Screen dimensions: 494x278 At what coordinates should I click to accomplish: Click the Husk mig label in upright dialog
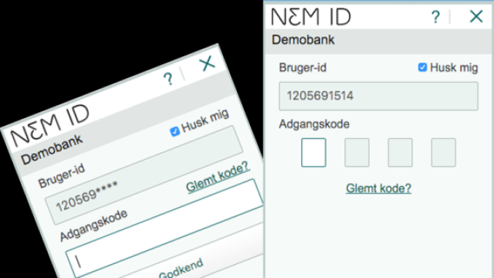click(454, 67)
